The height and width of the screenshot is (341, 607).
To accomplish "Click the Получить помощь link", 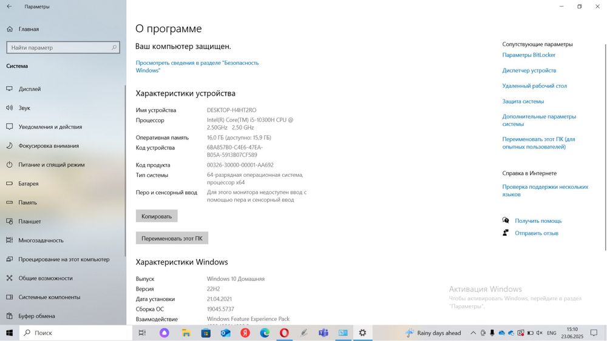I will click(x=538, y=221).
